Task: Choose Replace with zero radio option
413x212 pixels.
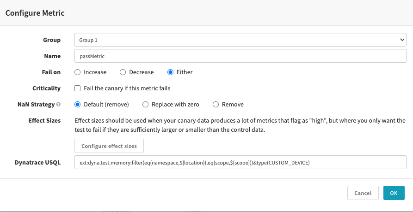Action: point(145,105)
